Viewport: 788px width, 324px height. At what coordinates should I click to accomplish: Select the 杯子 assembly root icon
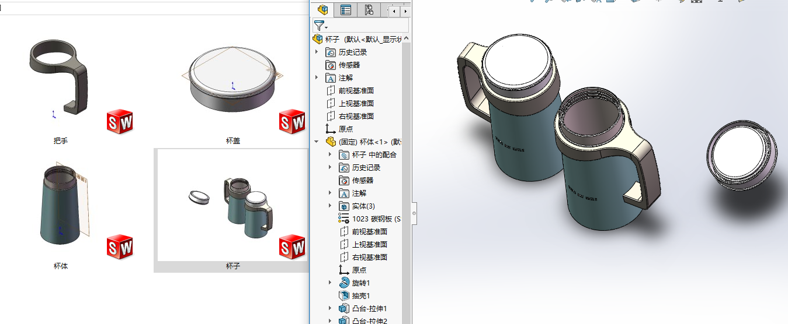(x=318, y=39)
